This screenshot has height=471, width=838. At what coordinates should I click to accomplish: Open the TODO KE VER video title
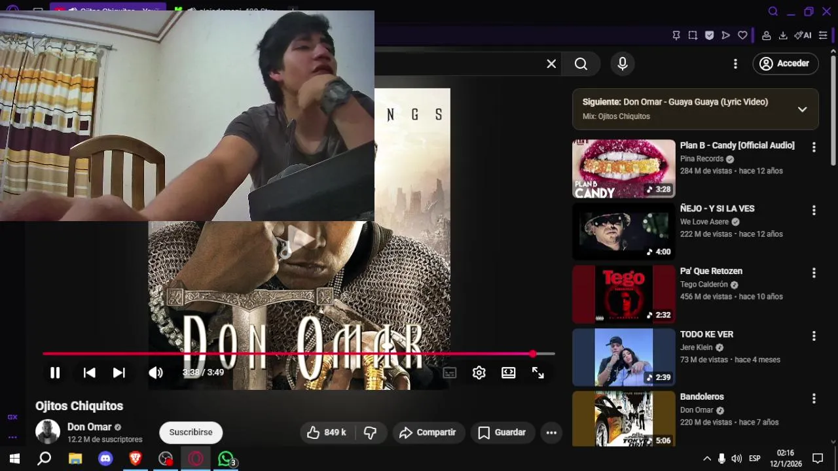pyautogui.click(x=706, y=334)
